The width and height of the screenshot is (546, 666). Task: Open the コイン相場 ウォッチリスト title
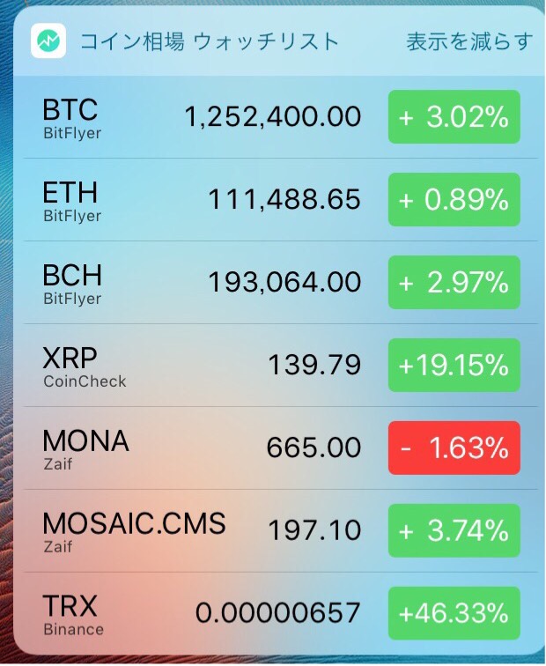(x=210, y=41)
